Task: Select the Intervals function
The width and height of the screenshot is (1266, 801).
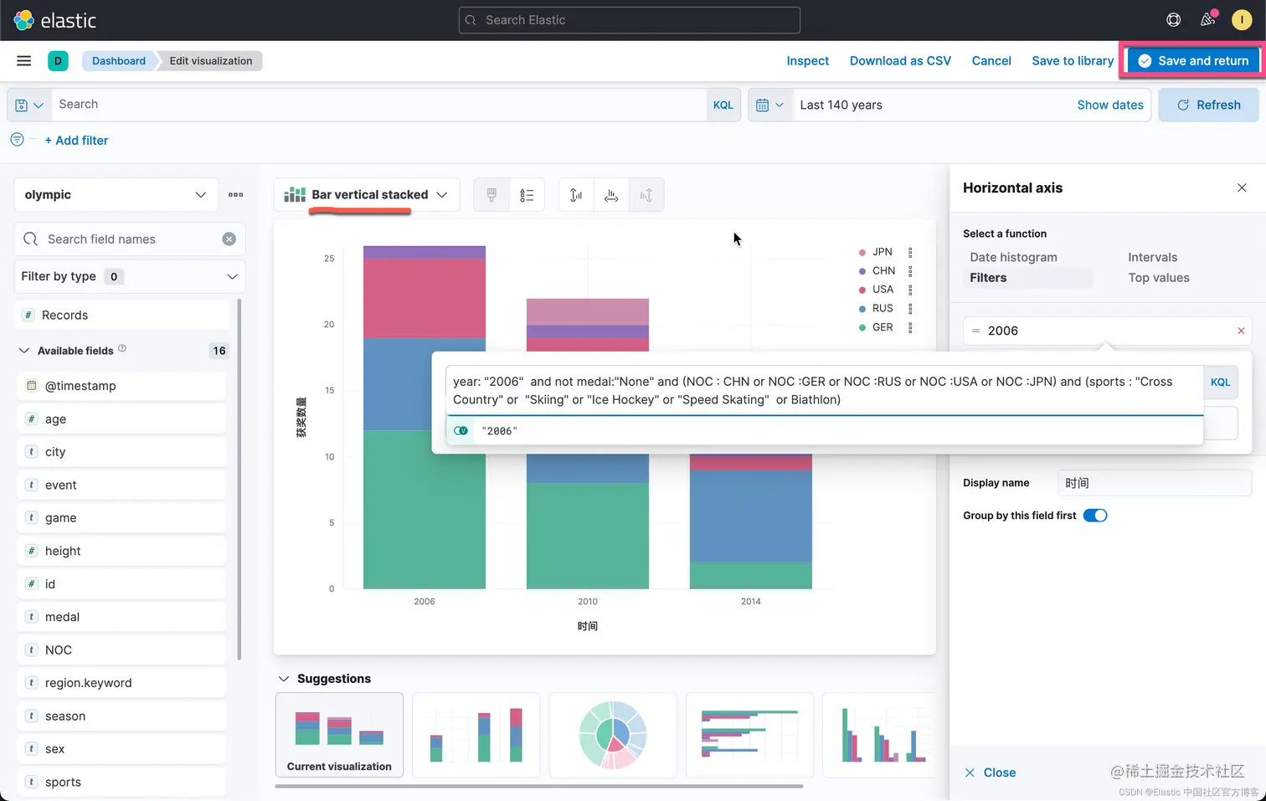Action: [1152, 257]
